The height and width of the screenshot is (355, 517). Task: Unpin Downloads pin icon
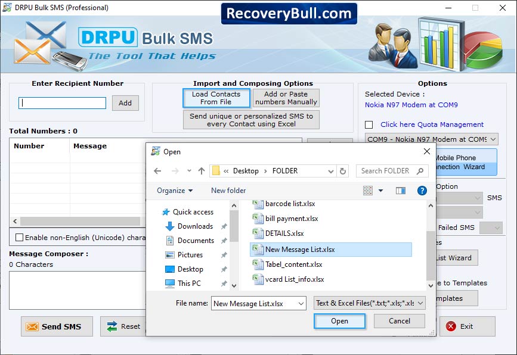pos(224,226)
